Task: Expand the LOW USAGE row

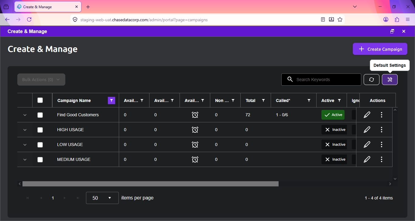Action: 25,145
